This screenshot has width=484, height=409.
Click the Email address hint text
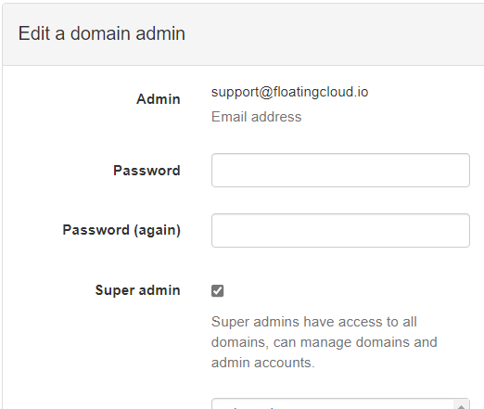[256, 117]
